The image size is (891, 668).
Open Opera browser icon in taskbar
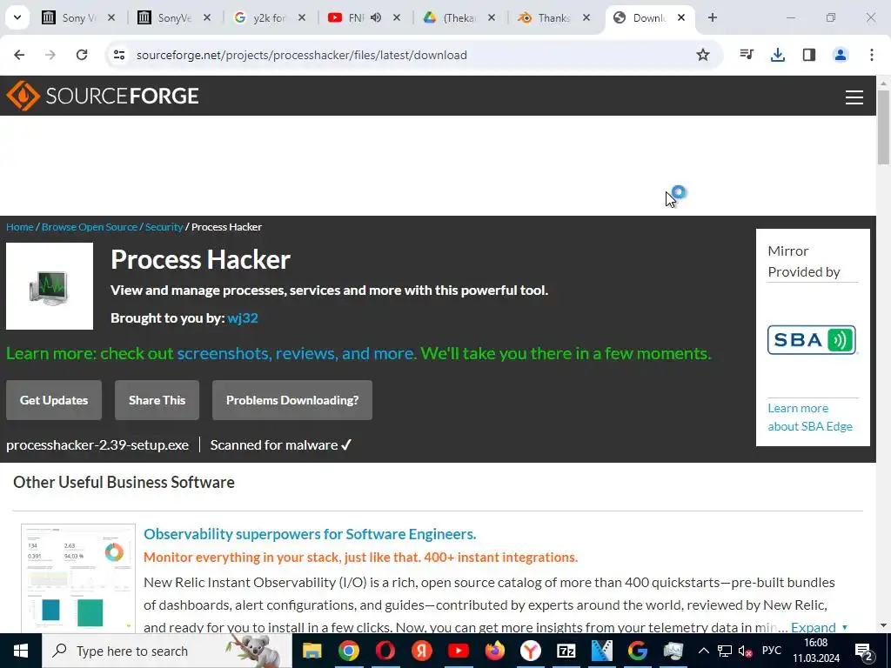tap(385, 651)
